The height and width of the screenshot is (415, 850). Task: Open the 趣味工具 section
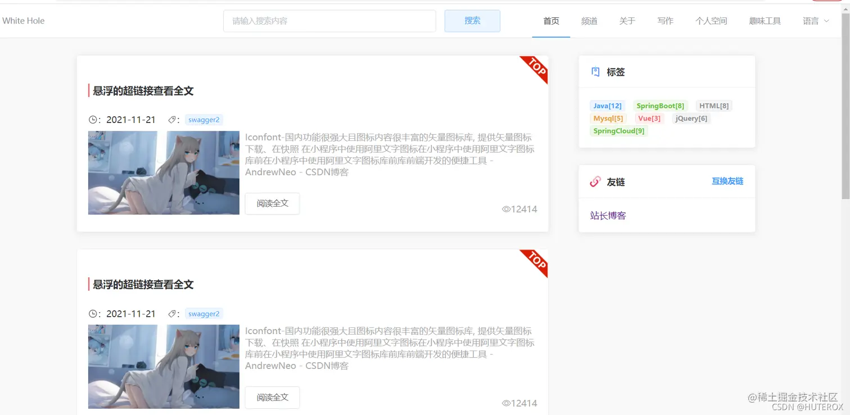[x=765, y=21]
